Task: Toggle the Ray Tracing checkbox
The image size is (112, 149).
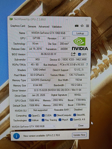Action: pos(43,120)
